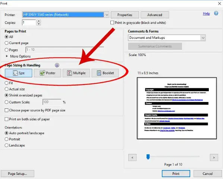
Task: Cancel the print dialog
Action: click(208, 174)
